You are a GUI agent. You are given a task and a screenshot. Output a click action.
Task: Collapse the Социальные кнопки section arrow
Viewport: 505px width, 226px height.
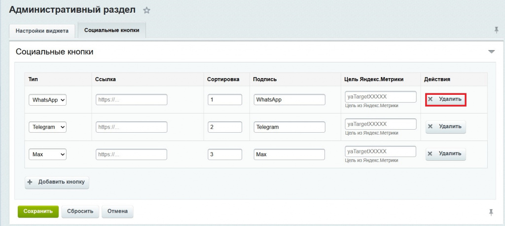click(491, 52)
